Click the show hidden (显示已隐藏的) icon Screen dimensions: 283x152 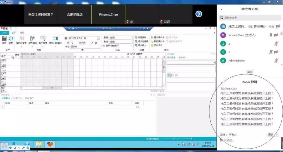click(55, 38)
